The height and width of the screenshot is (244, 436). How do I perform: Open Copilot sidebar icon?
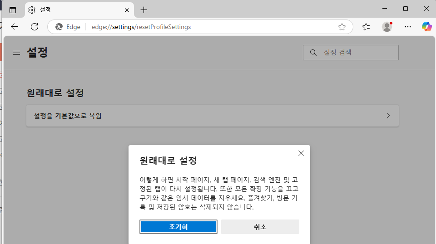(x=427, y=27)
